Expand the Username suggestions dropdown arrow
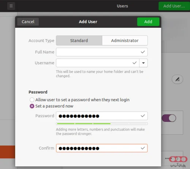The width and height of the screenshot is (190, 169). pos(143,63)
